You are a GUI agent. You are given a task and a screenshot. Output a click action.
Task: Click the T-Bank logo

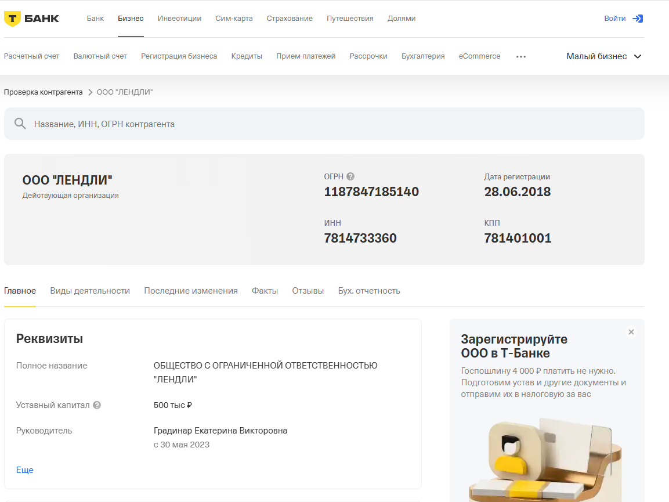click(31, 19)
